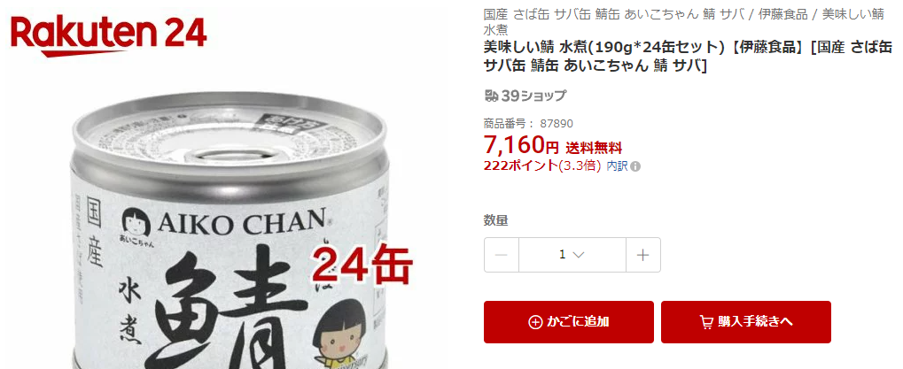Image resolution: width=903 pixels, height=369 pixels.
Task: Click the 国産 keyword link
Action: [496, 15]
